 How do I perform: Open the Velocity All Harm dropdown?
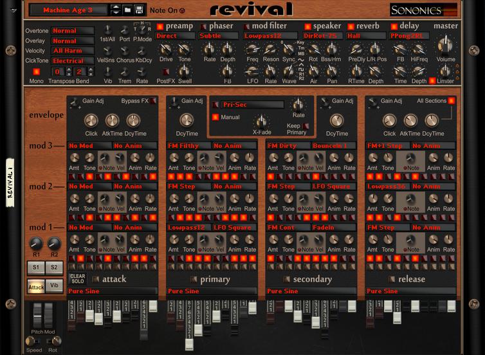[x=73, y=51]
